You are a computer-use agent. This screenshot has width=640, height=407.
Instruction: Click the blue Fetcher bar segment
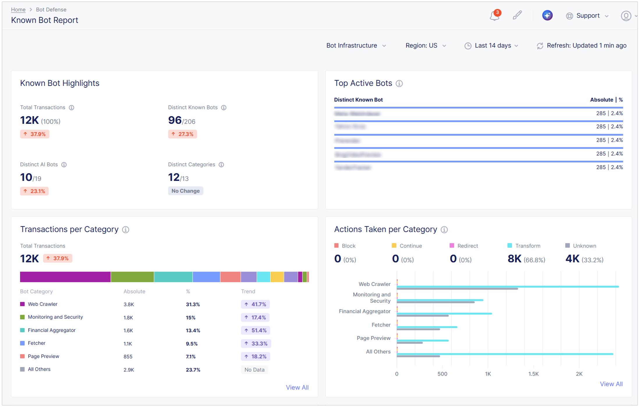click(206, 277)
